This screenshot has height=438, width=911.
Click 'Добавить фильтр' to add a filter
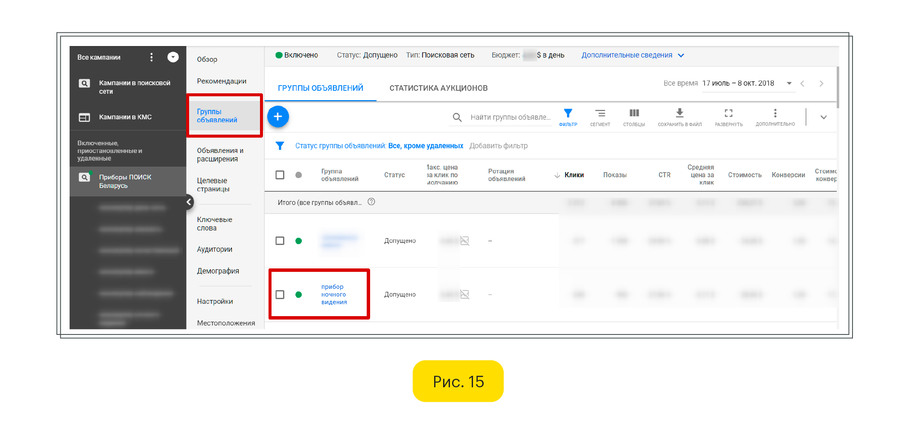(498, 146)
